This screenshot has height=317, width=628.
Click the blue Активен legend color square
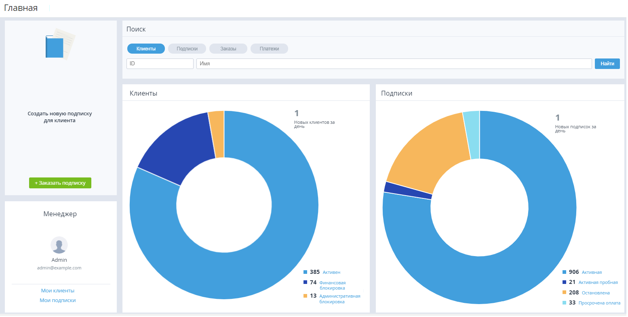[305, 272]
